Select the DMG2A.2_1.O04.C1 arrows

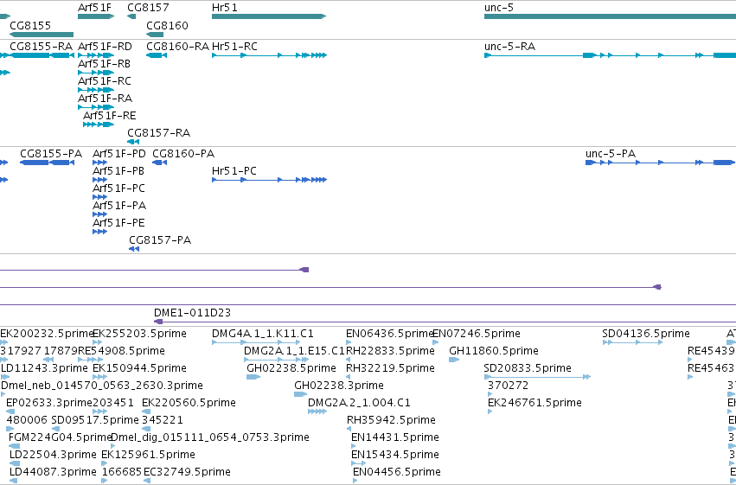(317, 412)
